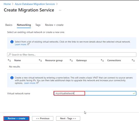139x121 pixels.
Task: Open the ellipsis menu beside the page title
Action: 60,10
